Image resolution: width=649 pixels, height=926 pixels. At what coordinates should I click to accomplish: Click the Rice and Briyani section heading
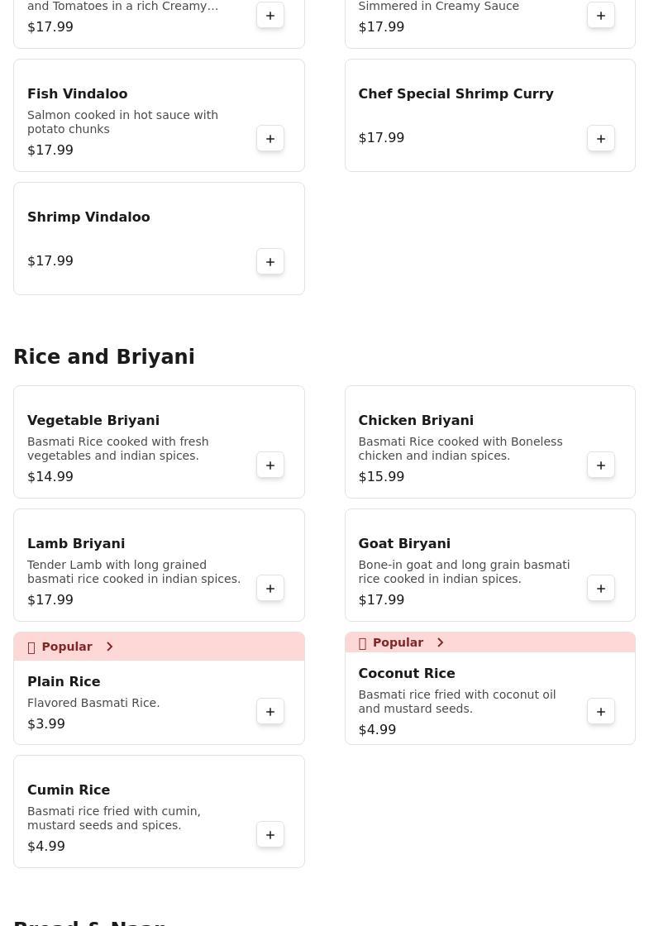(104, 357)
